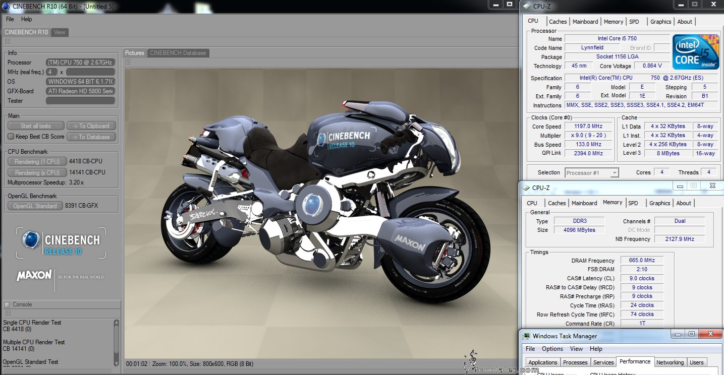Minimize the Windows Task Manager window
The image size is (724, 375).
(x=678, y=334)
